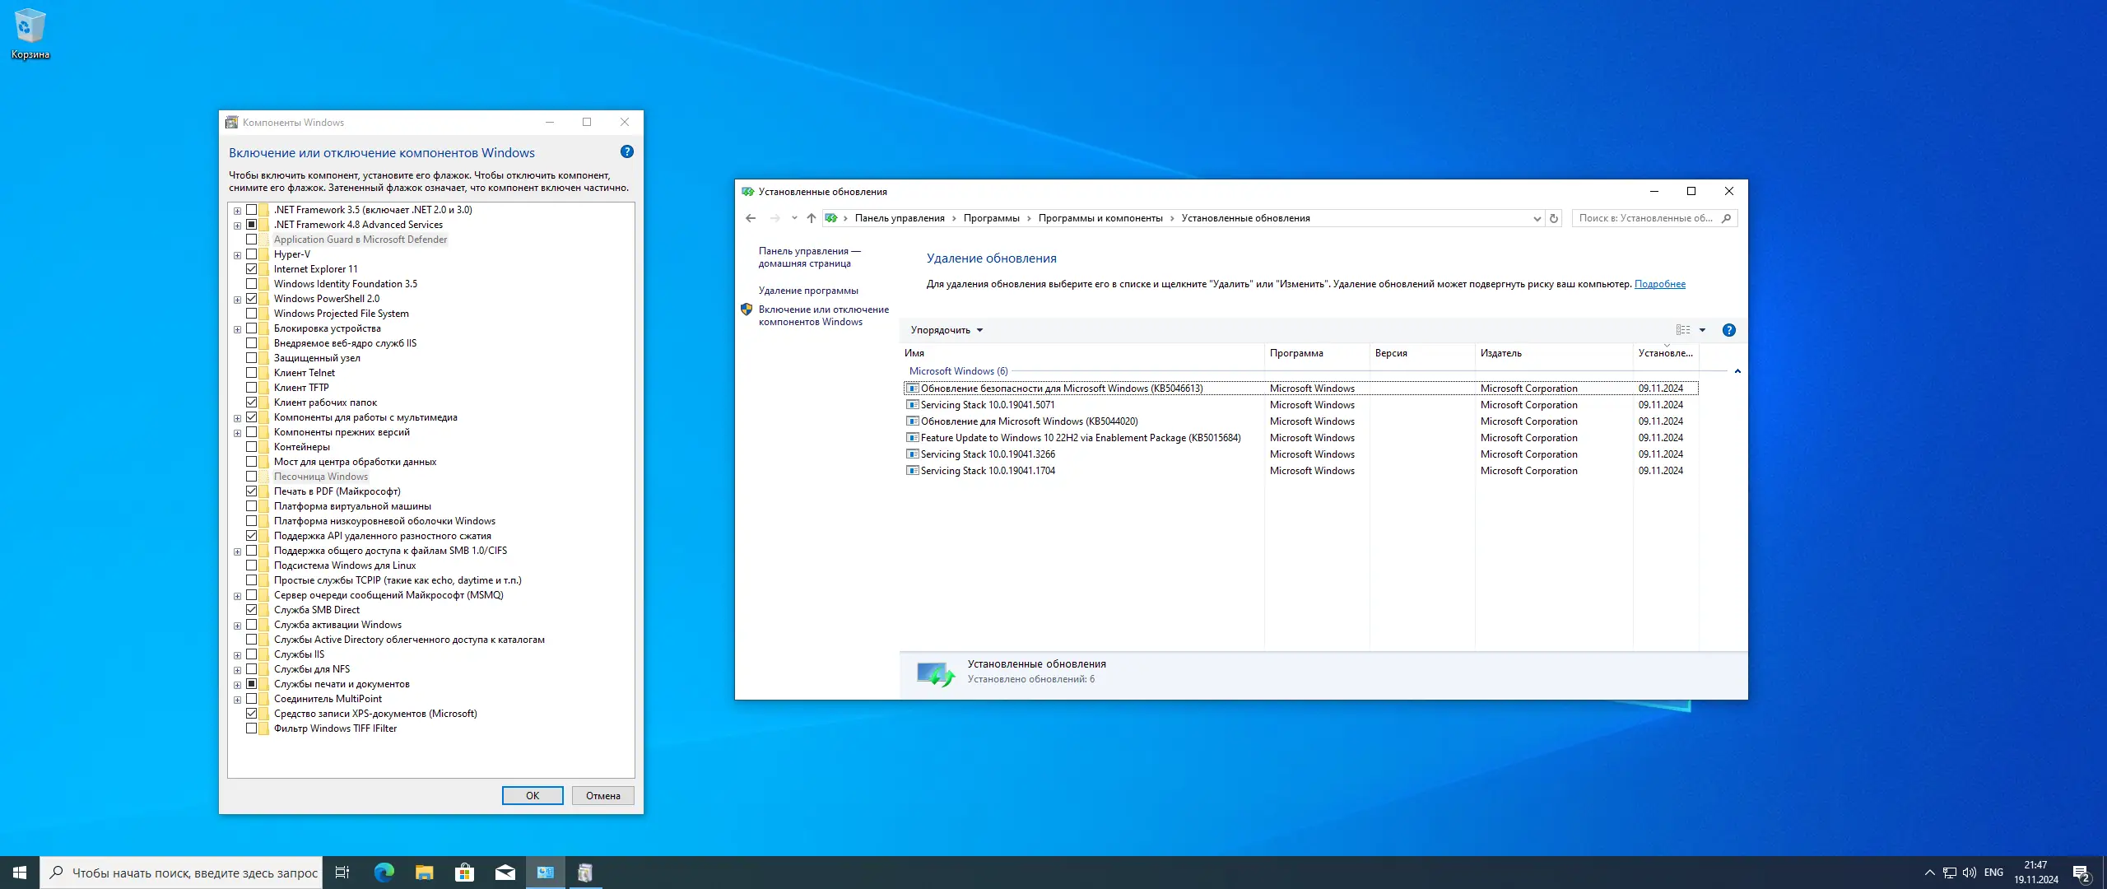This screenshot has width=2107, height=889.
Task: Click the Подробнее link
Action: pos(1659,284)
